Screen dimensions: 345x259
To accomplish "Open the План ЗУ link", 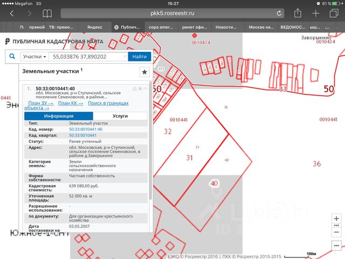I will (41, 103).
